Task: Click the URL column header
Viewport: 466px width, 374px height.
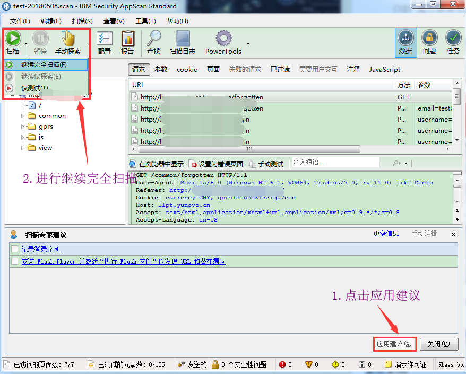Action: pyautogui.click(x=262, y=85)
